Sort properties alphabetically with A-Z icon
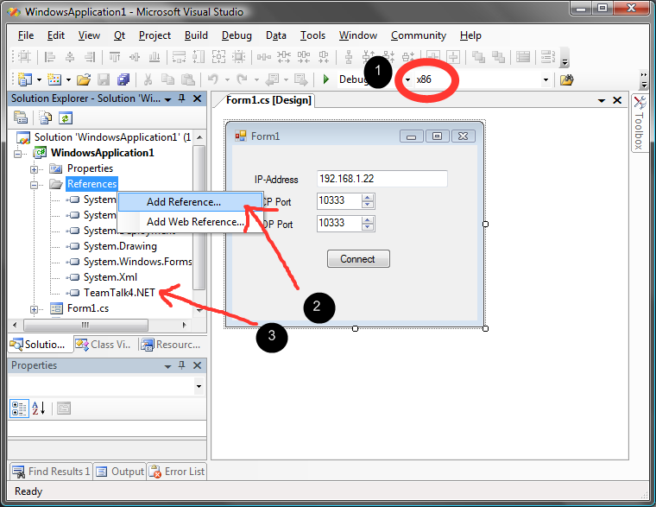This screenshot has height=507, width=656. 39,408
